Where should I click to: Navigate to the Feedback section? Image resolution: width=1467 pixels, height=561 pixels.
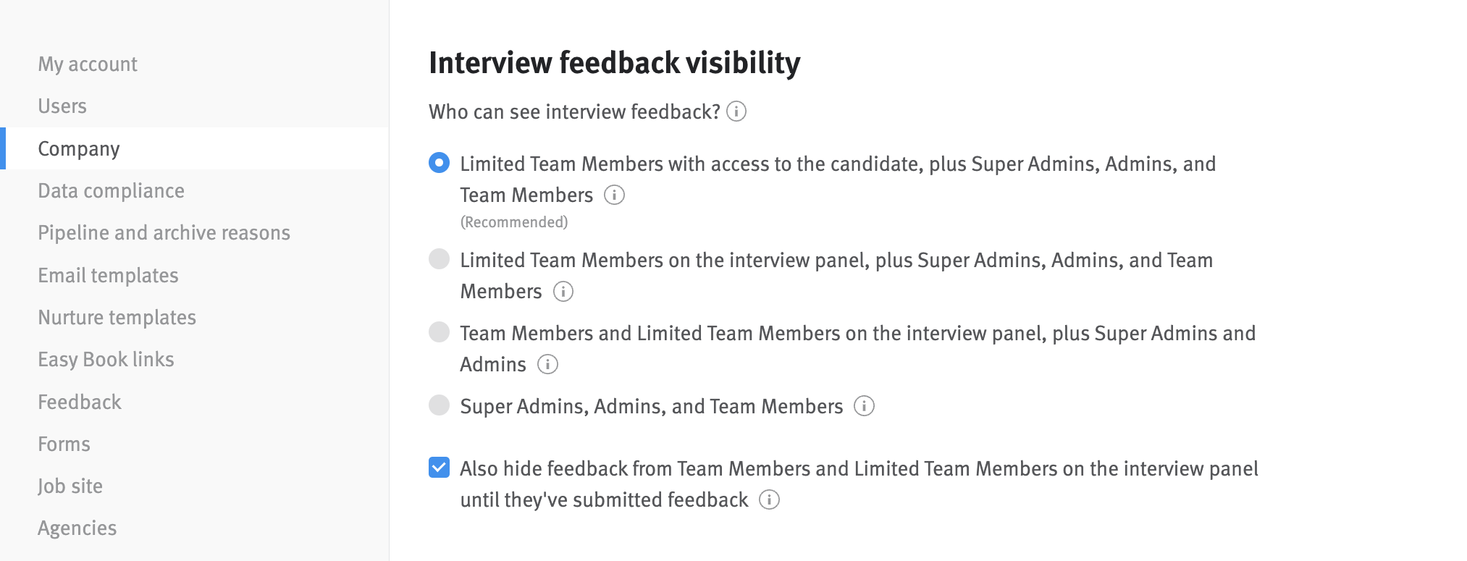pos(80,402)
